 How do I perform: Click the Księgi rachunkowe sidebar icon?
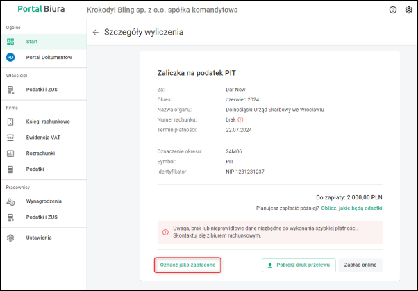(10, 122)
